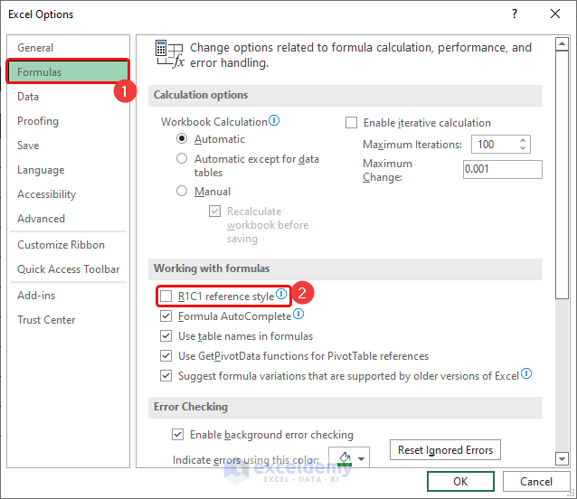Image resolution: width=577 pixels, height=499 pixels.
Task: Click the Workbook Calculation info icon
Action: [274, 120]
